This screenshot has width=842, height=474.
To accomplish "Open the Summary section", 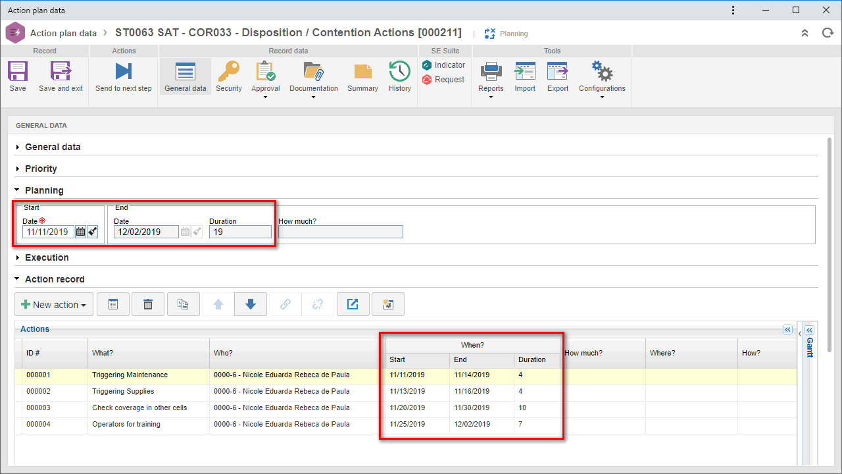I will [x=362, y=76].
